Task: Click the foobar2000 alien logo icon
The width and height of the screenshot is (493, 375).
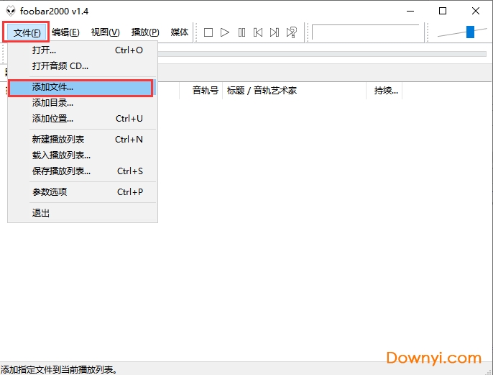Action: tap(11, 11)
